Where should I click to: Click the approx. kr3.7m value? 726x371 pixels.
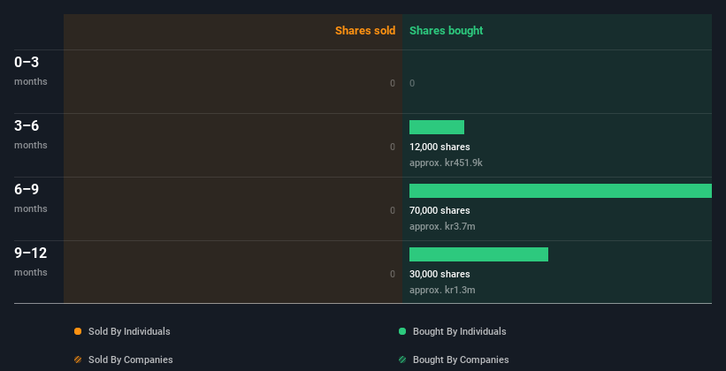click(x=442, y=226)
